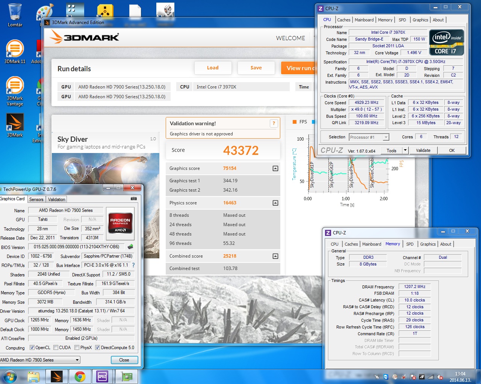Toggle the OpenCL checkbox in GPU-Z
The width and height of the screenshot is (481, 384).
[32, 348]
